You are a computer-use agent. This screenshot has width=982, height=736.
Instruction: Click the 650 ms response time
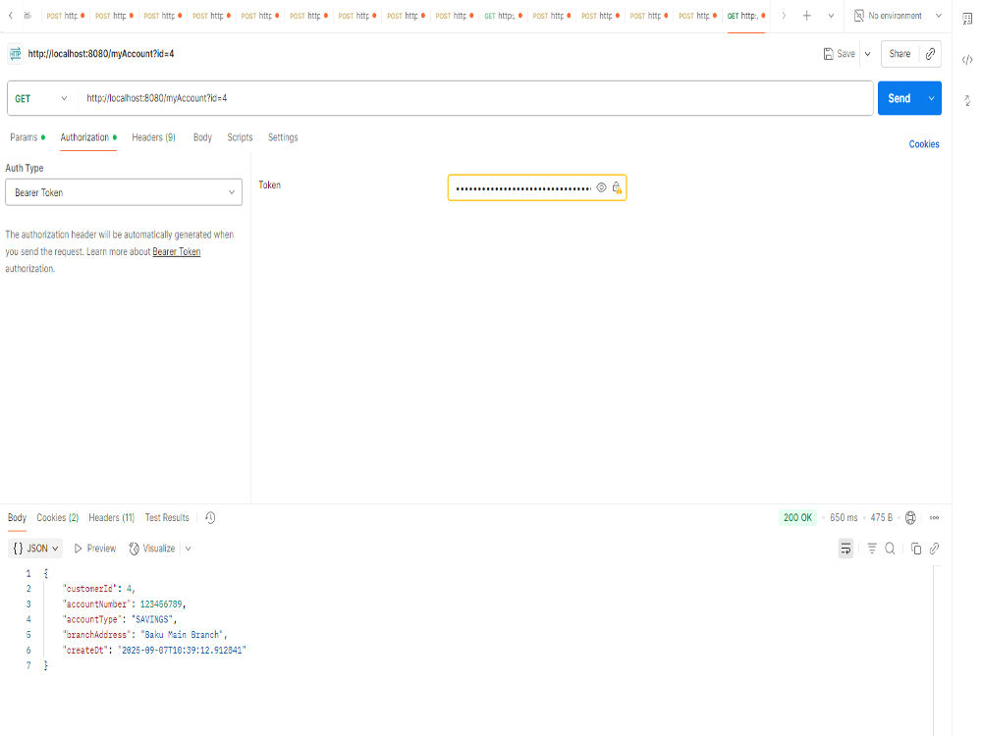[844, 517]
